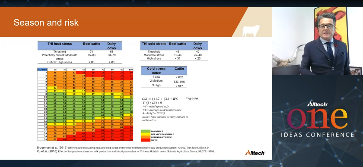Click the '> 80' heat stress value

coord(112,62)
